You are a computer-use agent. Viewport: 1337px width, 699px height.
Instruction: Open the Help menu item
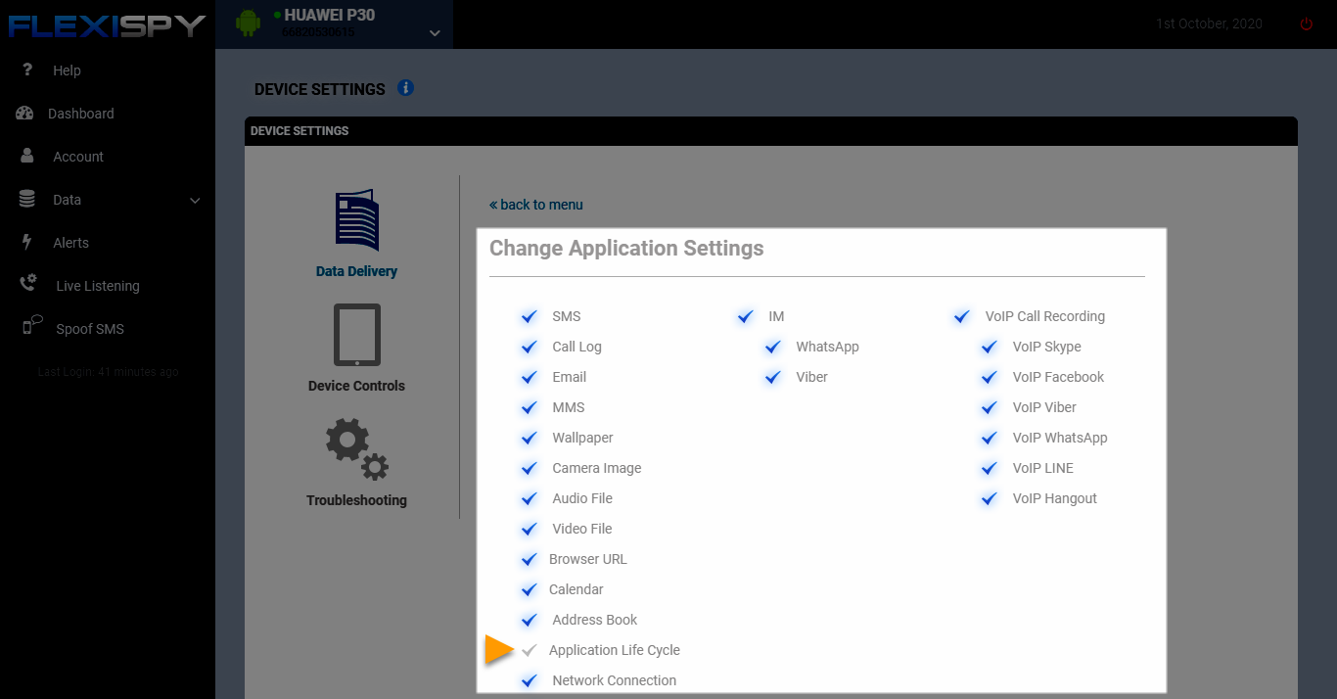[x=67, y=70]
